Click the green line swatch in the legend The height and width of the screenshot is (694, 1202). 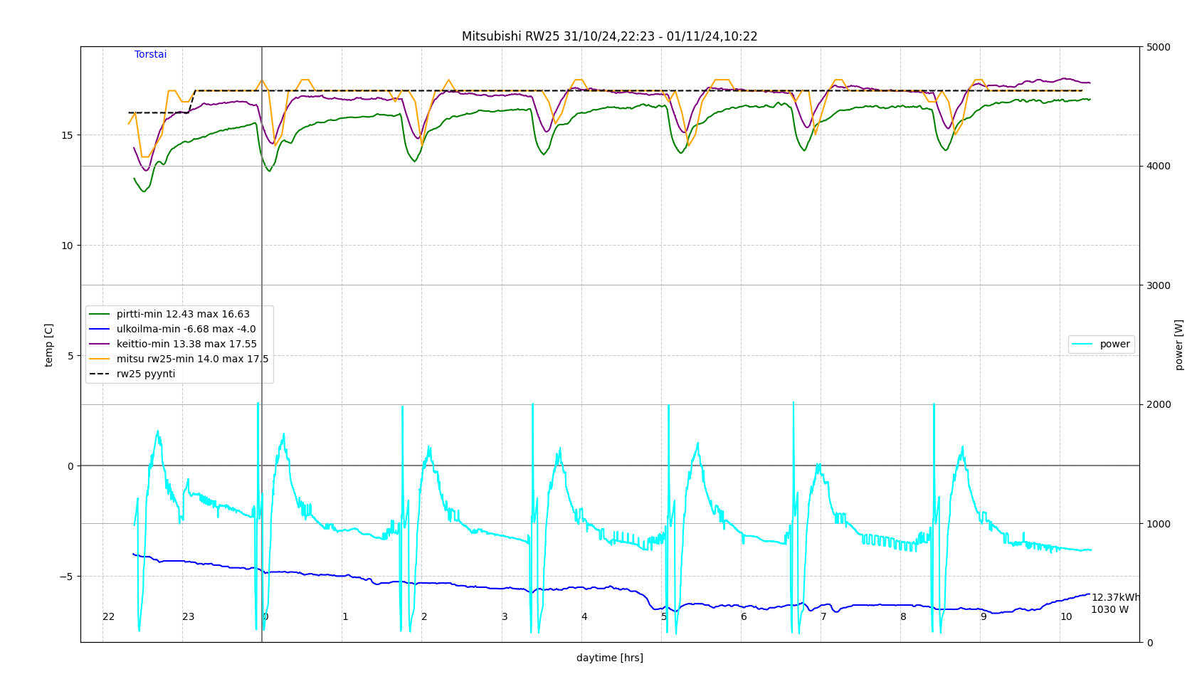[100, 315]
